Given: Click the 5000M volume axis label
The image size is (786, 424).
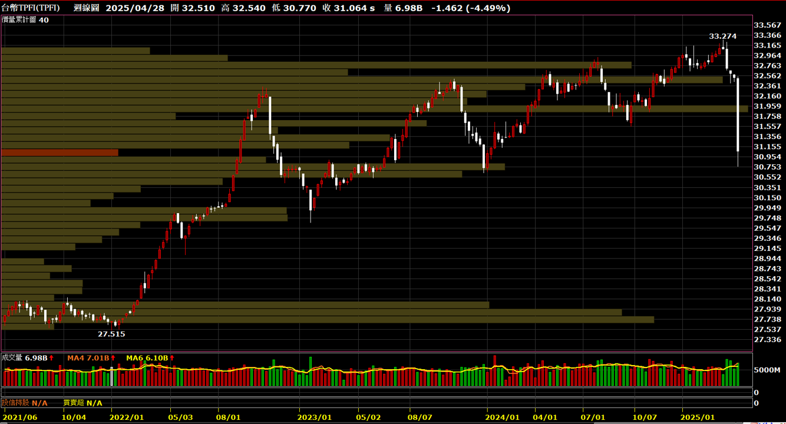Looking at the screenshot, I should pyautogui.click(x=766, y=370).
